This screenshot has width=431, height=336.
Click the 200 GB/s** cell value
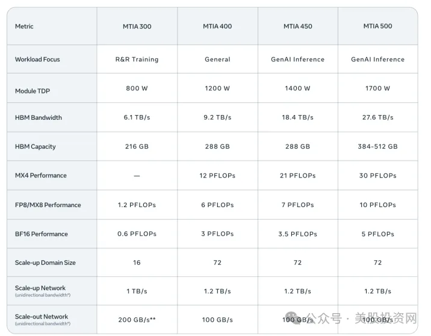(137, 320)
